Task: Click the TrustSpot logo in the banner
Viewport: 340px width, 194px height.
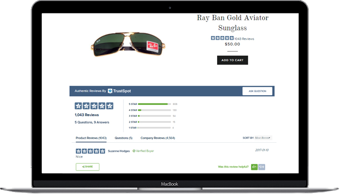Action: click(119, 91)
